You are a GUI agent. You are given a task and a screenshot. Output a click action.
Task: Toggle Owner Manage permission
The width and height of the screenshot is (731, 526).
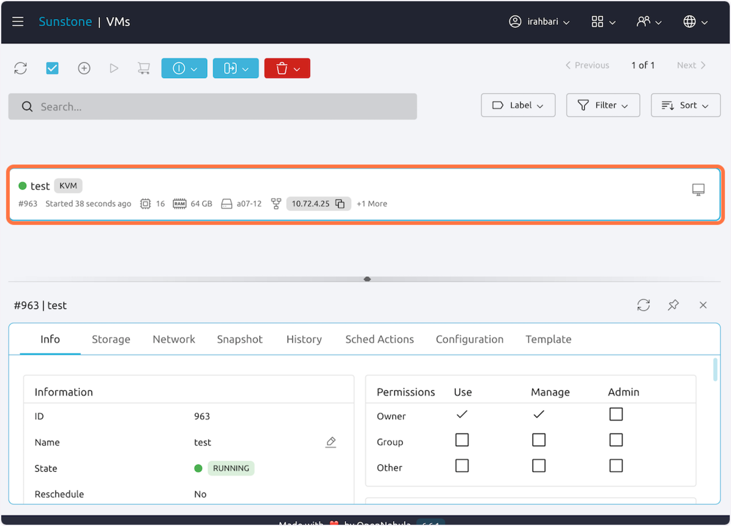539,415
